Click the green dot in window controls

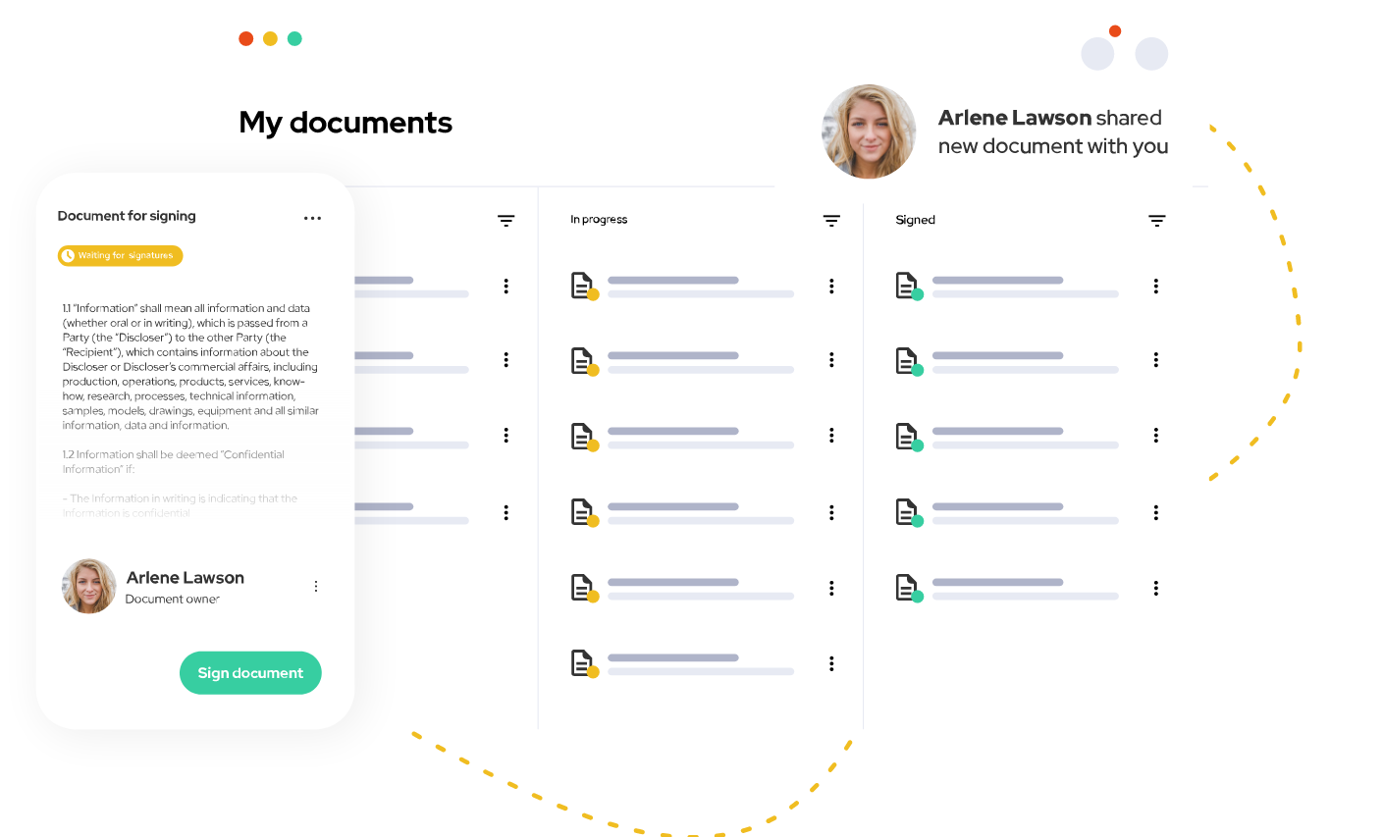pyautogui.click(x=294, y=39)
